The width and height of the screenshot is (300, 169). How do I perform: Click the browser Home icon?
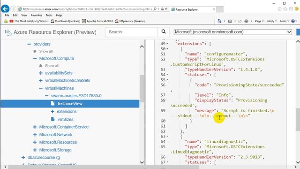point(279,9)
